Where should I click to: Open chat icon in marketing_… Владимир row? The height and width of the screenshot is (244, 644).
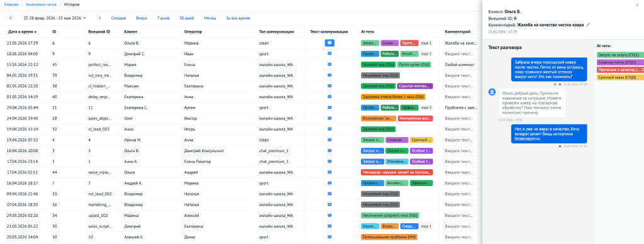pyautogui.click(x=330, y=204)
